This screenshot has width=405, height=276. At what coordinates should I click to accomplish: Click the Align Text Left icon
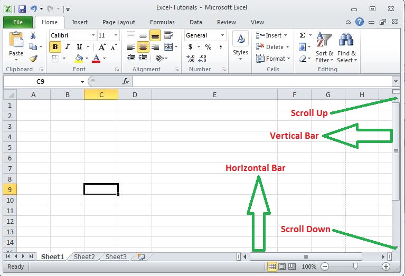point(131,47)
